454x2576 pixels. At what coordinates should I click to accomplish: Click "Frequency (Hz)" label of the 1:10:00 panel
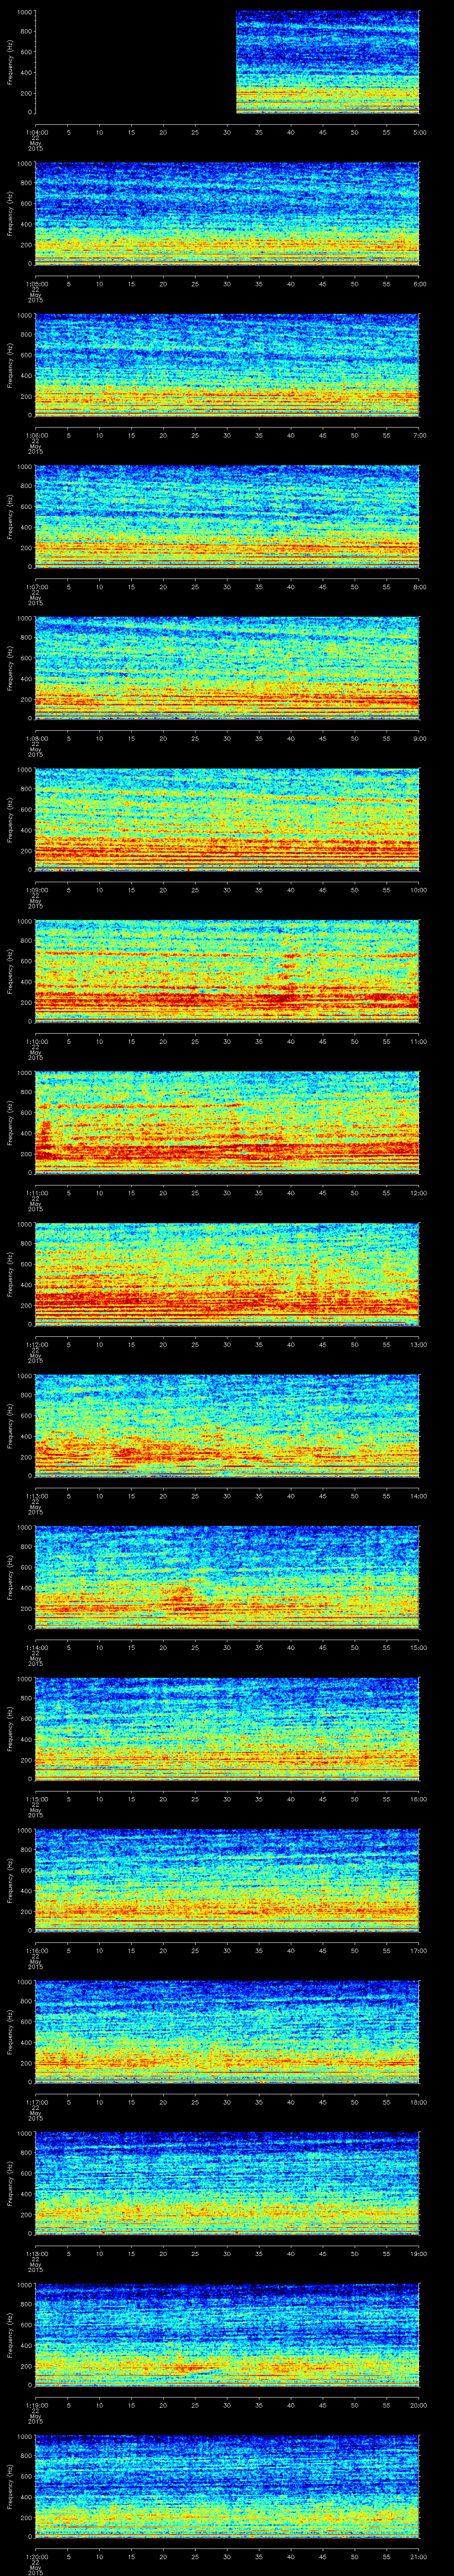(x=10, y=972)
